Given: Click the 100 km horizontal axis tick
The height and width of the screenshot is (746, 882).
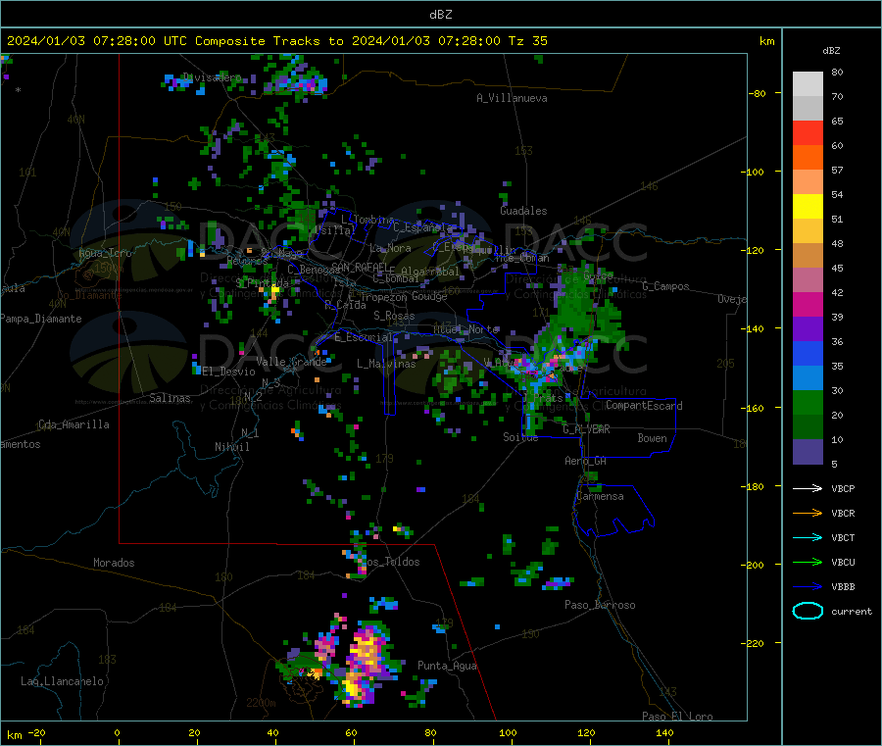Looking at the screenshot, I should point(508,733).
